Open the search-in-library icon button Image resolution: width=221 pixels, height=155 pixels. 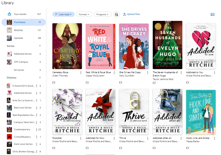(x=116, y=14)
